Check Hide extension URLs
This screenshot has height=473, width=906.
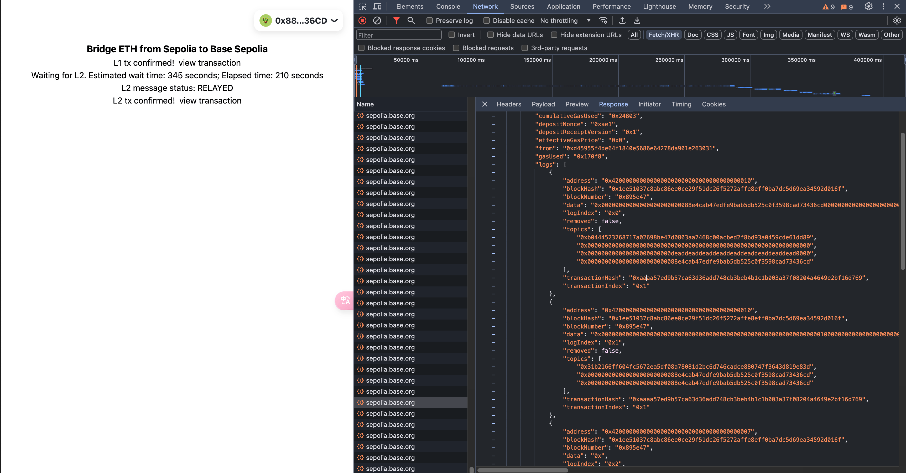(x=554, y=35)
